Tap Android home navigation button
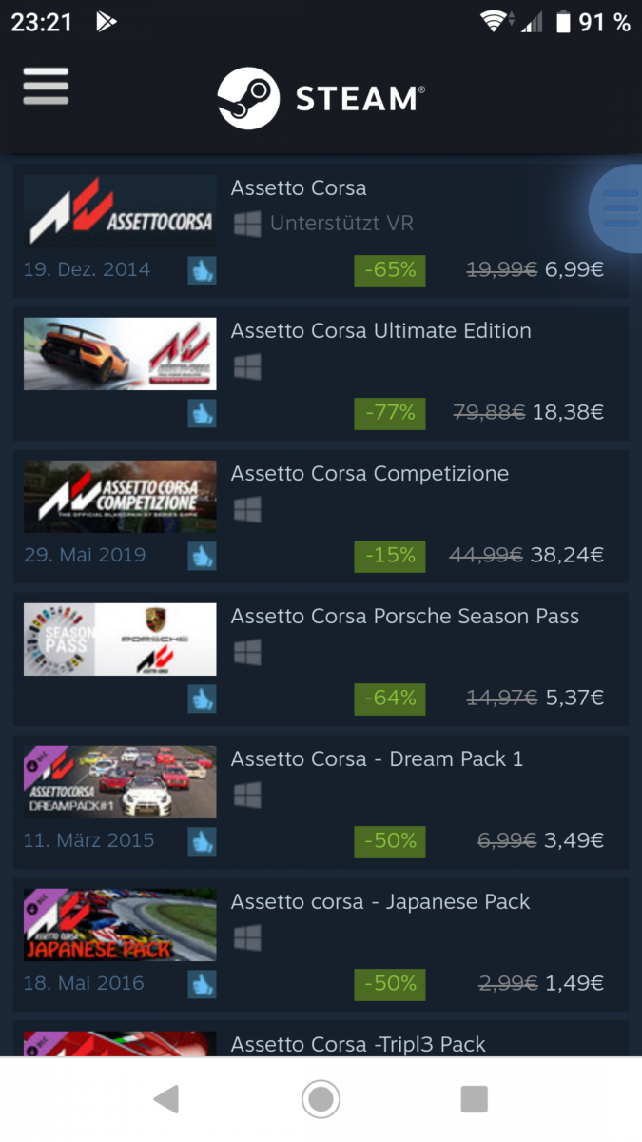Viewport: 642px width, 1142px height. pos(321,1099)
